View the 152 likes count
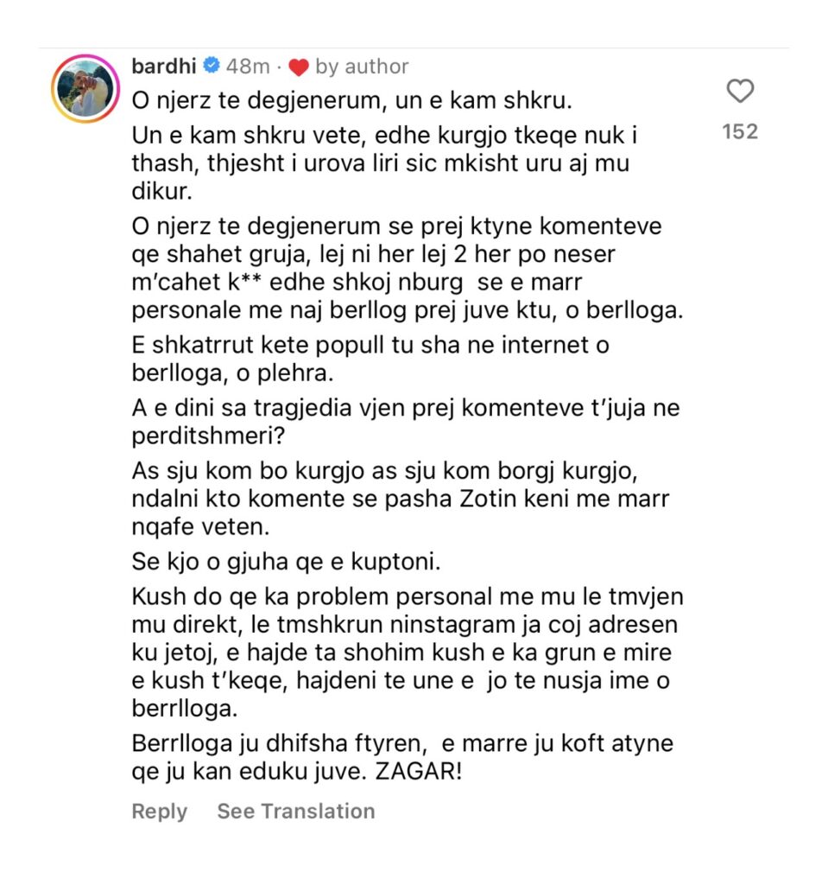This screenshot has height=885, width=828. (x=740, y=131)
